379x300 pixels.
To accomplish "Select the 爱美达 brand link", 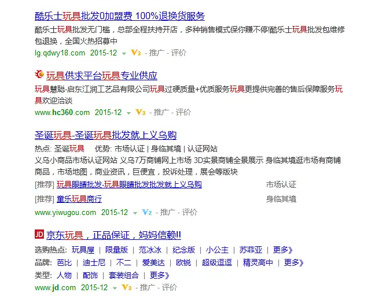I will click(x=153, y=262).
